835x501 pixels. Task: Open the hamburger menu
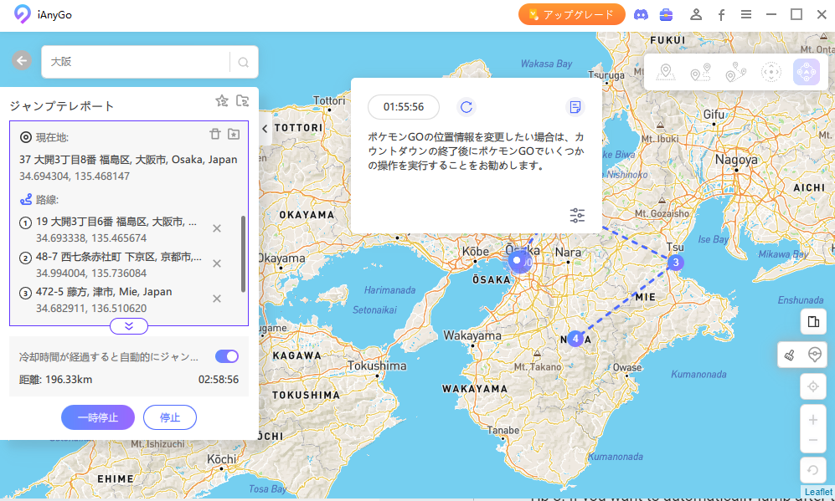coord(746,14)
